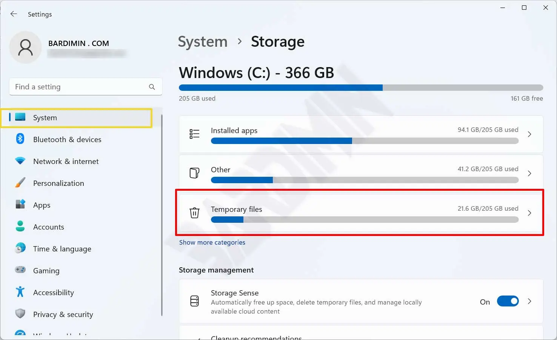Click the Network & internet Wi-Fi icon

tap(20, 161)
